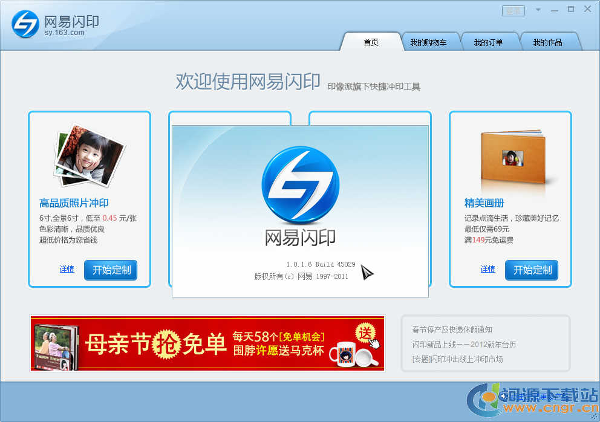Click 开始定制 for 精美画册
Image resolution: width=600 pixels, height=422 pixels.
pyautogui.click(x=532, y=270)
